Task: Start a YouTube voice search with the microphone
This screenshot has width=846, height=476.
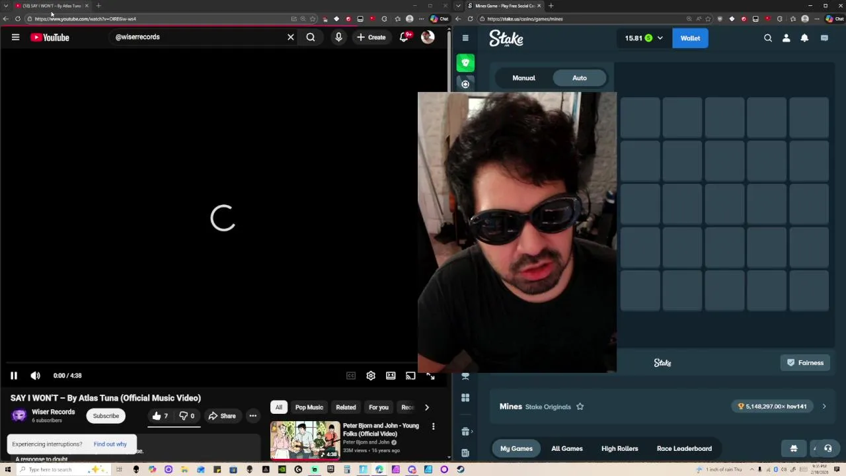Action: click(x=338, y=37)
